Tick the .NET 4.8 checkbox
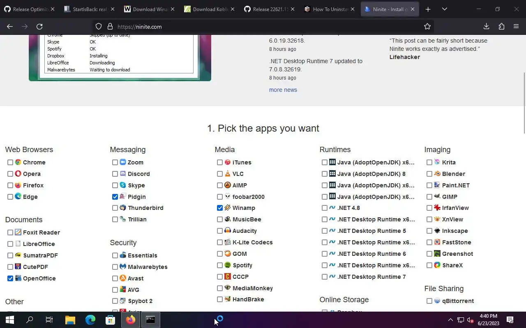Viewport: 526px width, 328px height. 325,208
